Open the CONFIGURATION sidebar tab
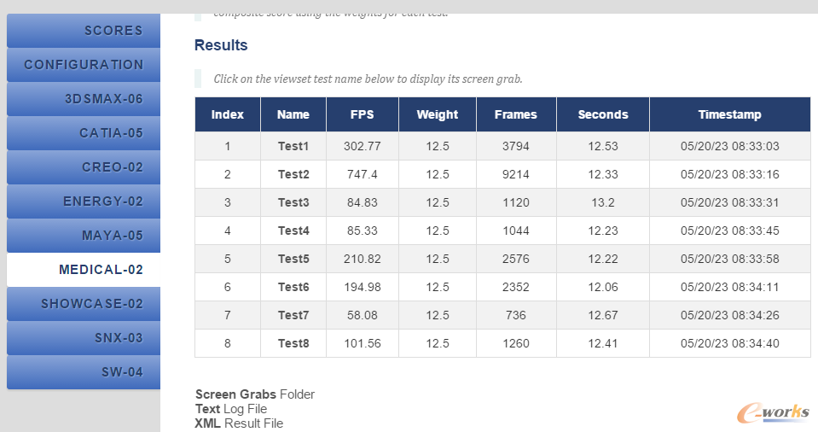 click(84, 65)
